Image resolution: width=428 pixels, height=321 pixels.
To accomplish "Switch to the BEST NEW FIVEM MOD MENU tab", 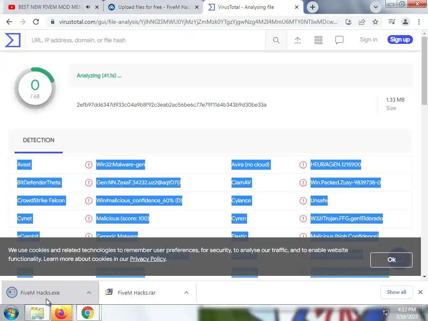I will point(49,7).
